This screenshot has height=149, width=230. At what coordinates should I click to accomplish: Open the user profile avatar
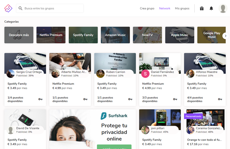[223, 8]
